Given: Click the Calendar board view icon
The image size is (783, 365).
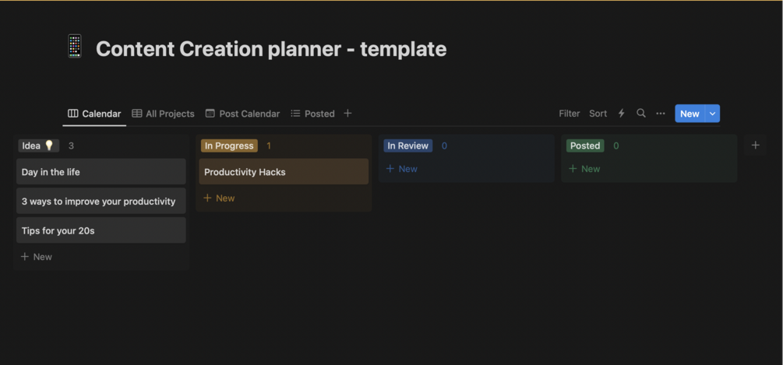Looking at the screenshot, I should coord(73,114).
